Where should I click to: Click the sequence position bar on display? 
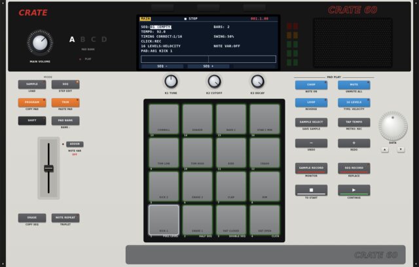click(208, 59)
